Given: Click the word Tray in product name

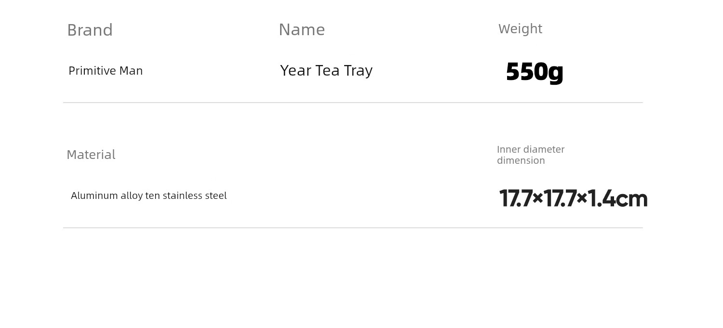Looking at the screenshot, I should pos(358,71).
